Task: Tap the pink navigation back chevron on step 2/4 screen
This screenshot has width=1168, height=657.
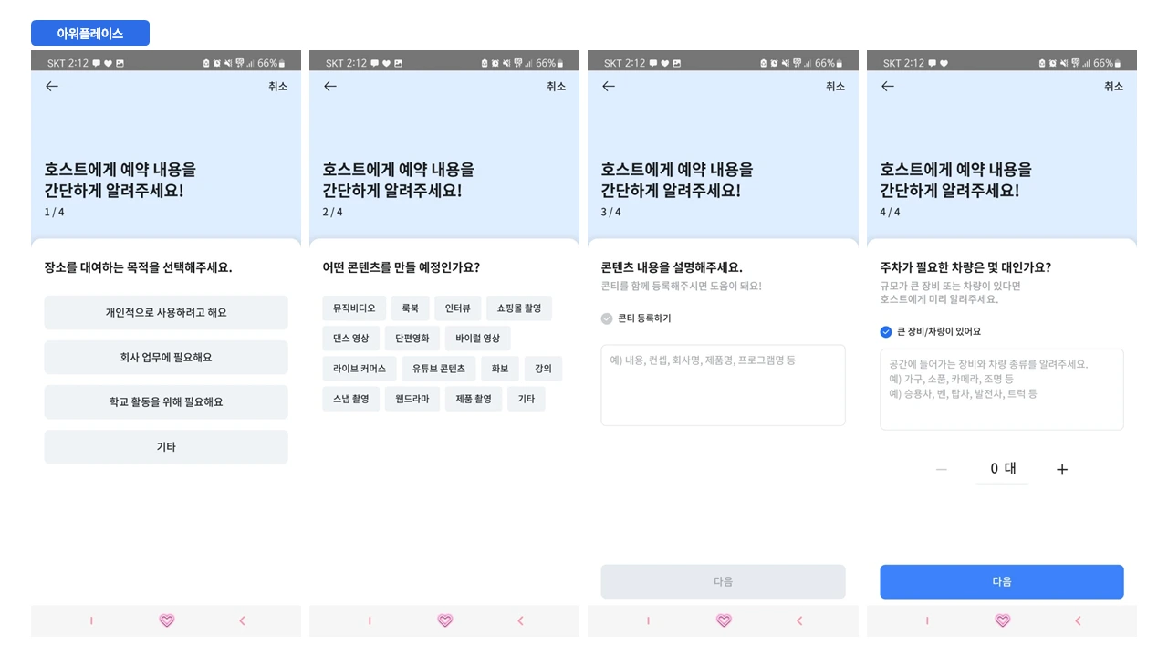Action: [x=520, y=620]
